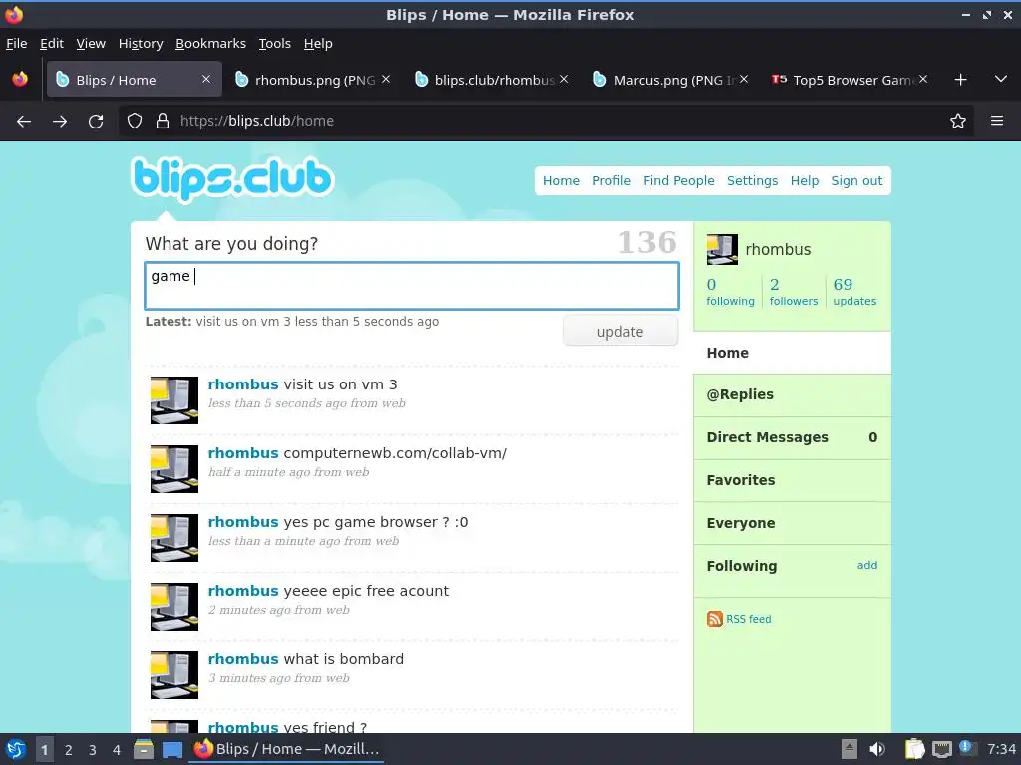
Task: Open timestamp 'less than a minute ago'
Action: 274,541
